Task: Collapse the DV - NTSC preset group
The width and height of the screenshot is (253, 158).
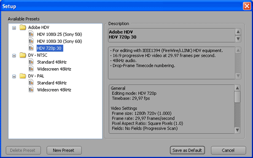Action: click(14, 56)
